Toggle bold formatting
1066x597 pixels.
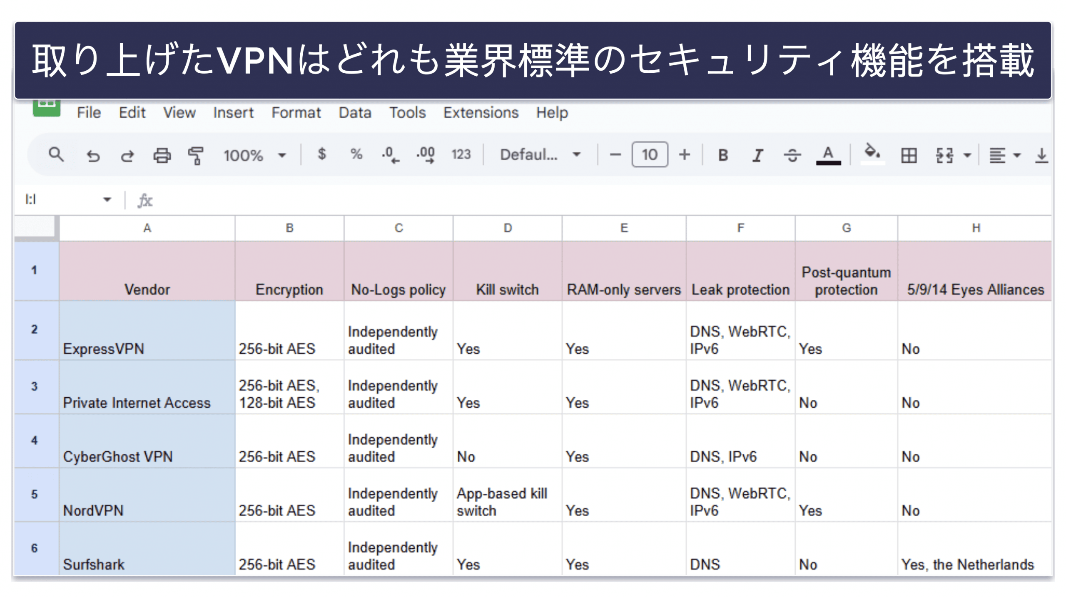(723, 155)
